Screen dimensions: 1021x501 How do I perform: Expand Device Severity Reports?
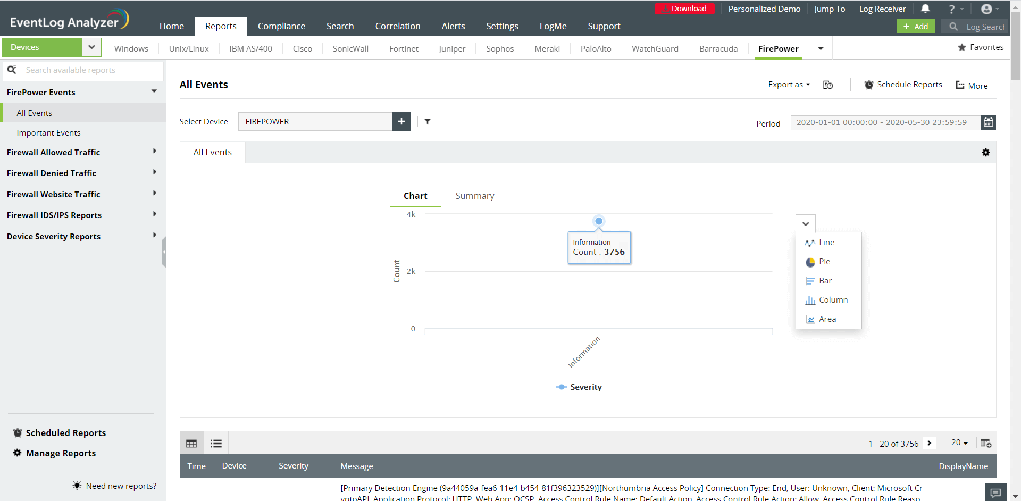coord(155,235)
